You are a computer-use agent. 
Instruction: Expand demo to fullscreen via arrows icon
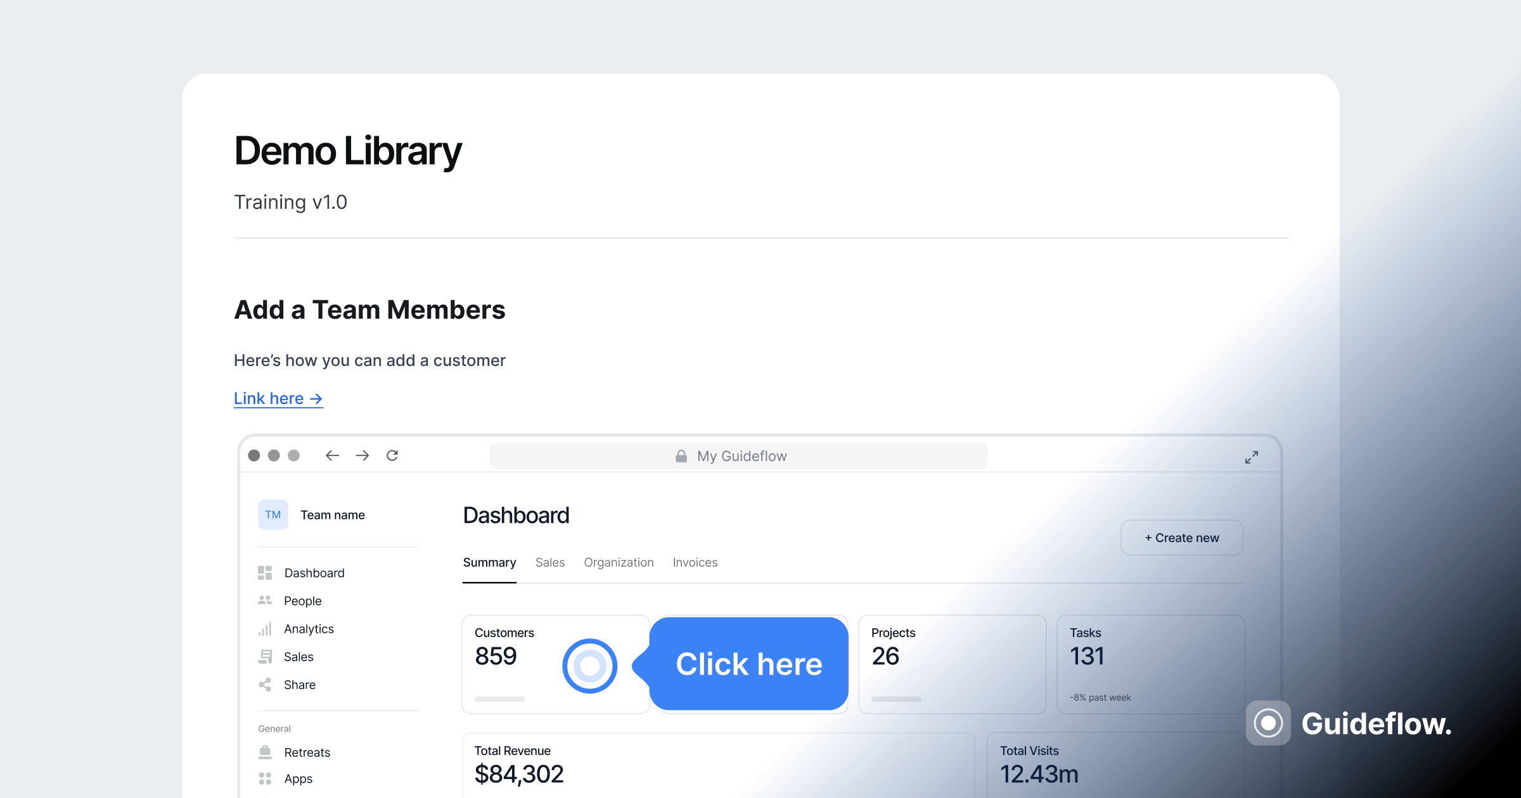click(x=1251, y=457)
